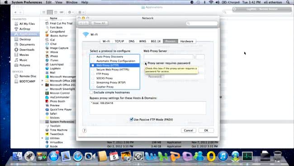Expand Microsoft Office 2011 folder in Finder
Image resolution: width=294 pixels, height=166 pixels.
[43, 85]
